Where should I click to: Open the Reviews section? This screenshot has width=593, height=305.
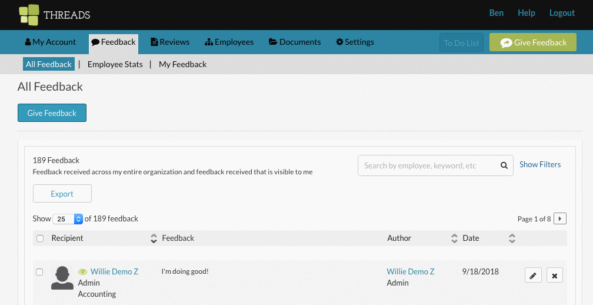170,42
